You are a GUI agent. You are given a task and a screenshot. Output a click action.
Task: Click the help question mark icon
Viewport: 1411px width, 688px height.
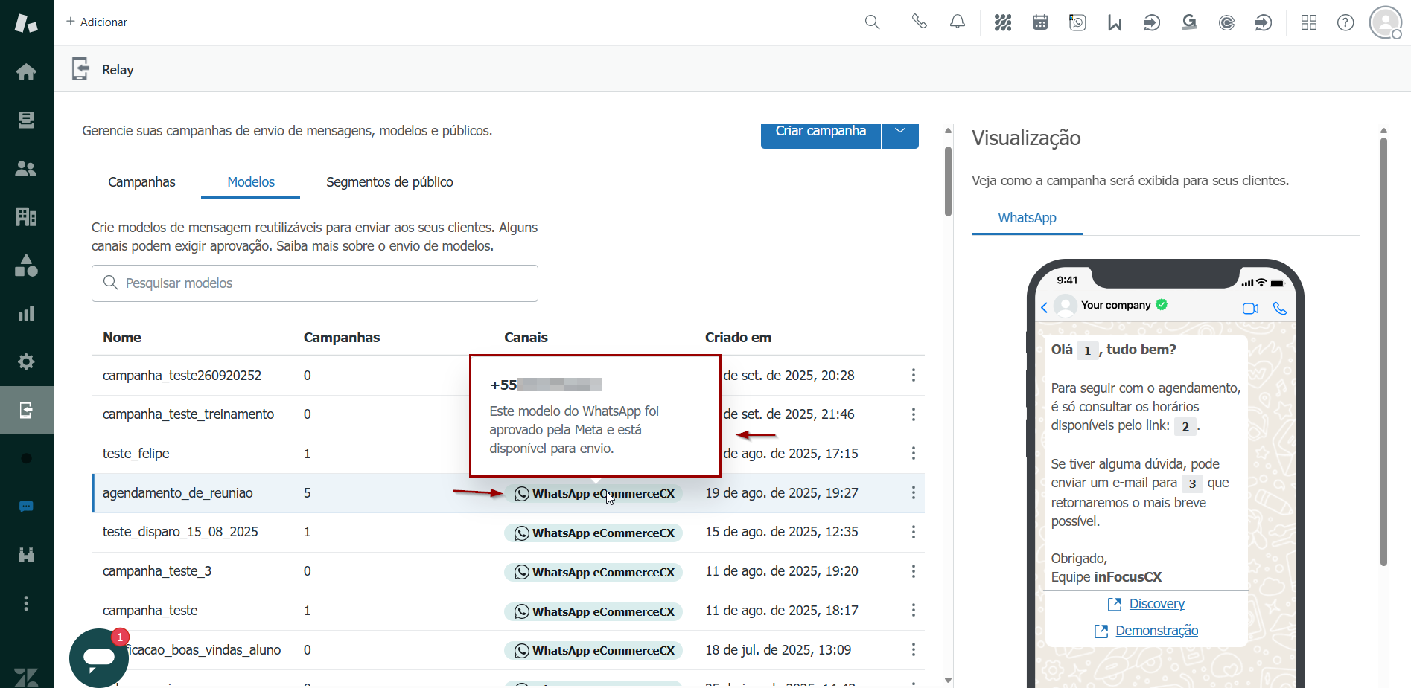pyautogui.click(x=1345, y=22)
